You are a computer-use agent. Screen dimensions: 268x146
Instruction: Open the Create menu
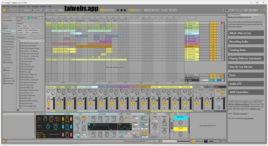click(x=14, y=6)
